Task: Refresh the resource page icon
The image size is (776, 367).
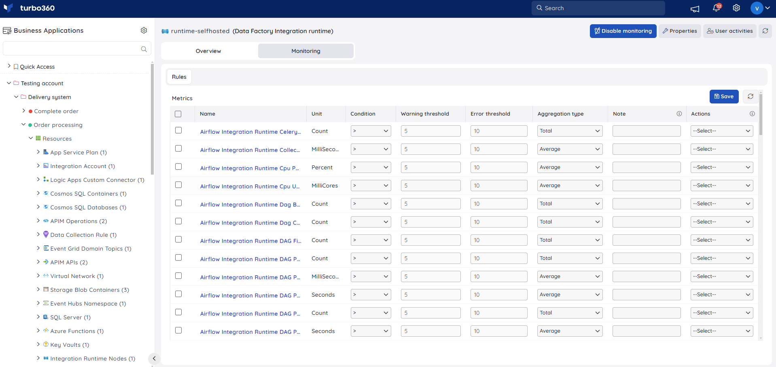Action: coord(765,31)
